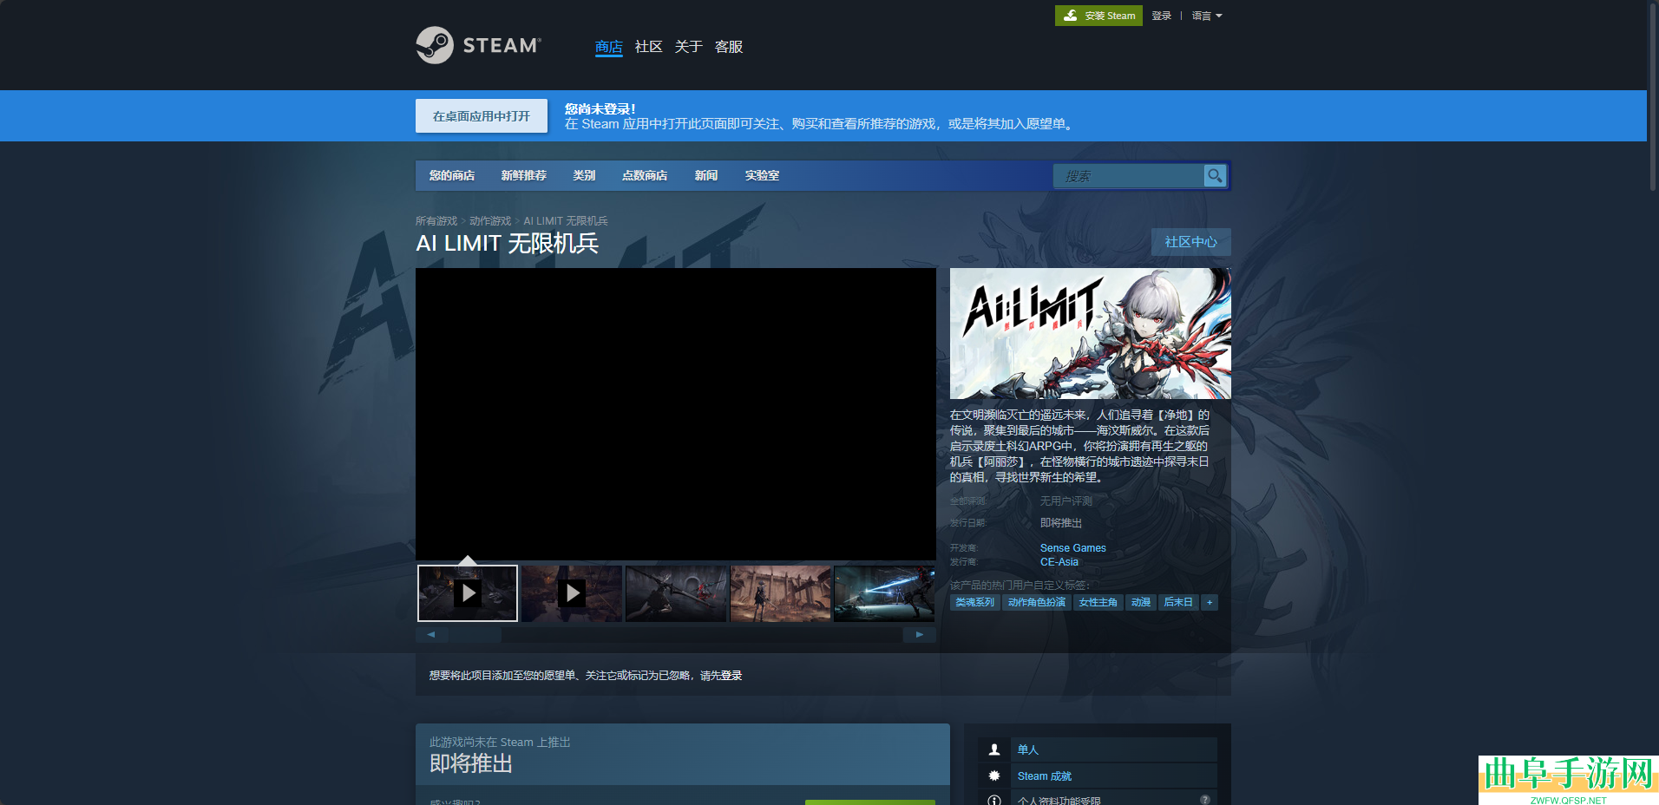Viewport: 1659px width, 805px height.
Task: Open 客服 support in the top menu
Action: [x=729, y=47]
